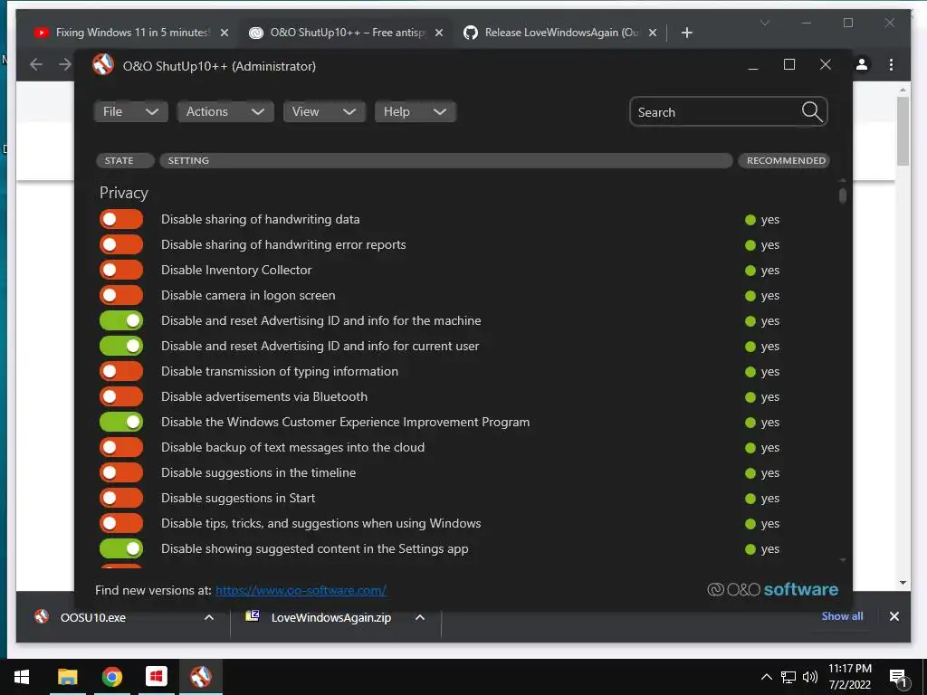
Task: Close the Chrome downloads bar
Action: click(894, 616)
